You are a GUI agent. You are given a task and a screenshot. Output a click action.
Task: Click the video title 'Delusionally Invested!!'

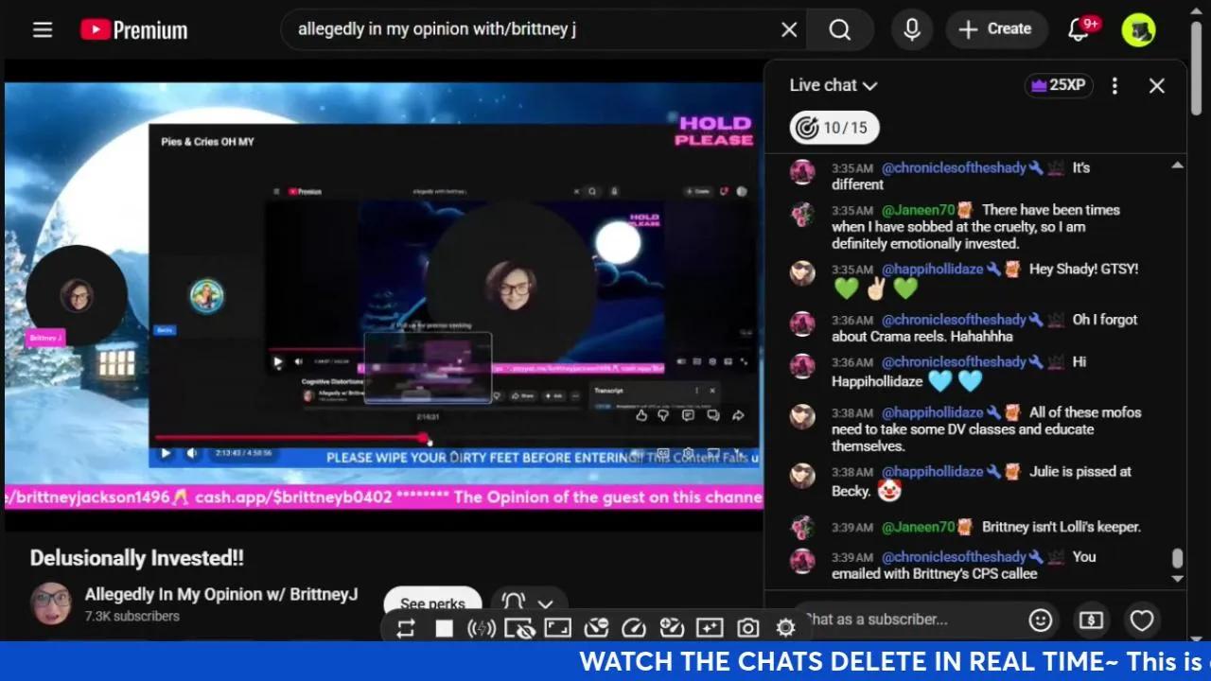137,558
